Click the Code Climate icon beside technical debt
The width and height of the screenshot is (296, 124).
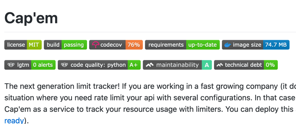pyautogui.click(x=220, y=65)
